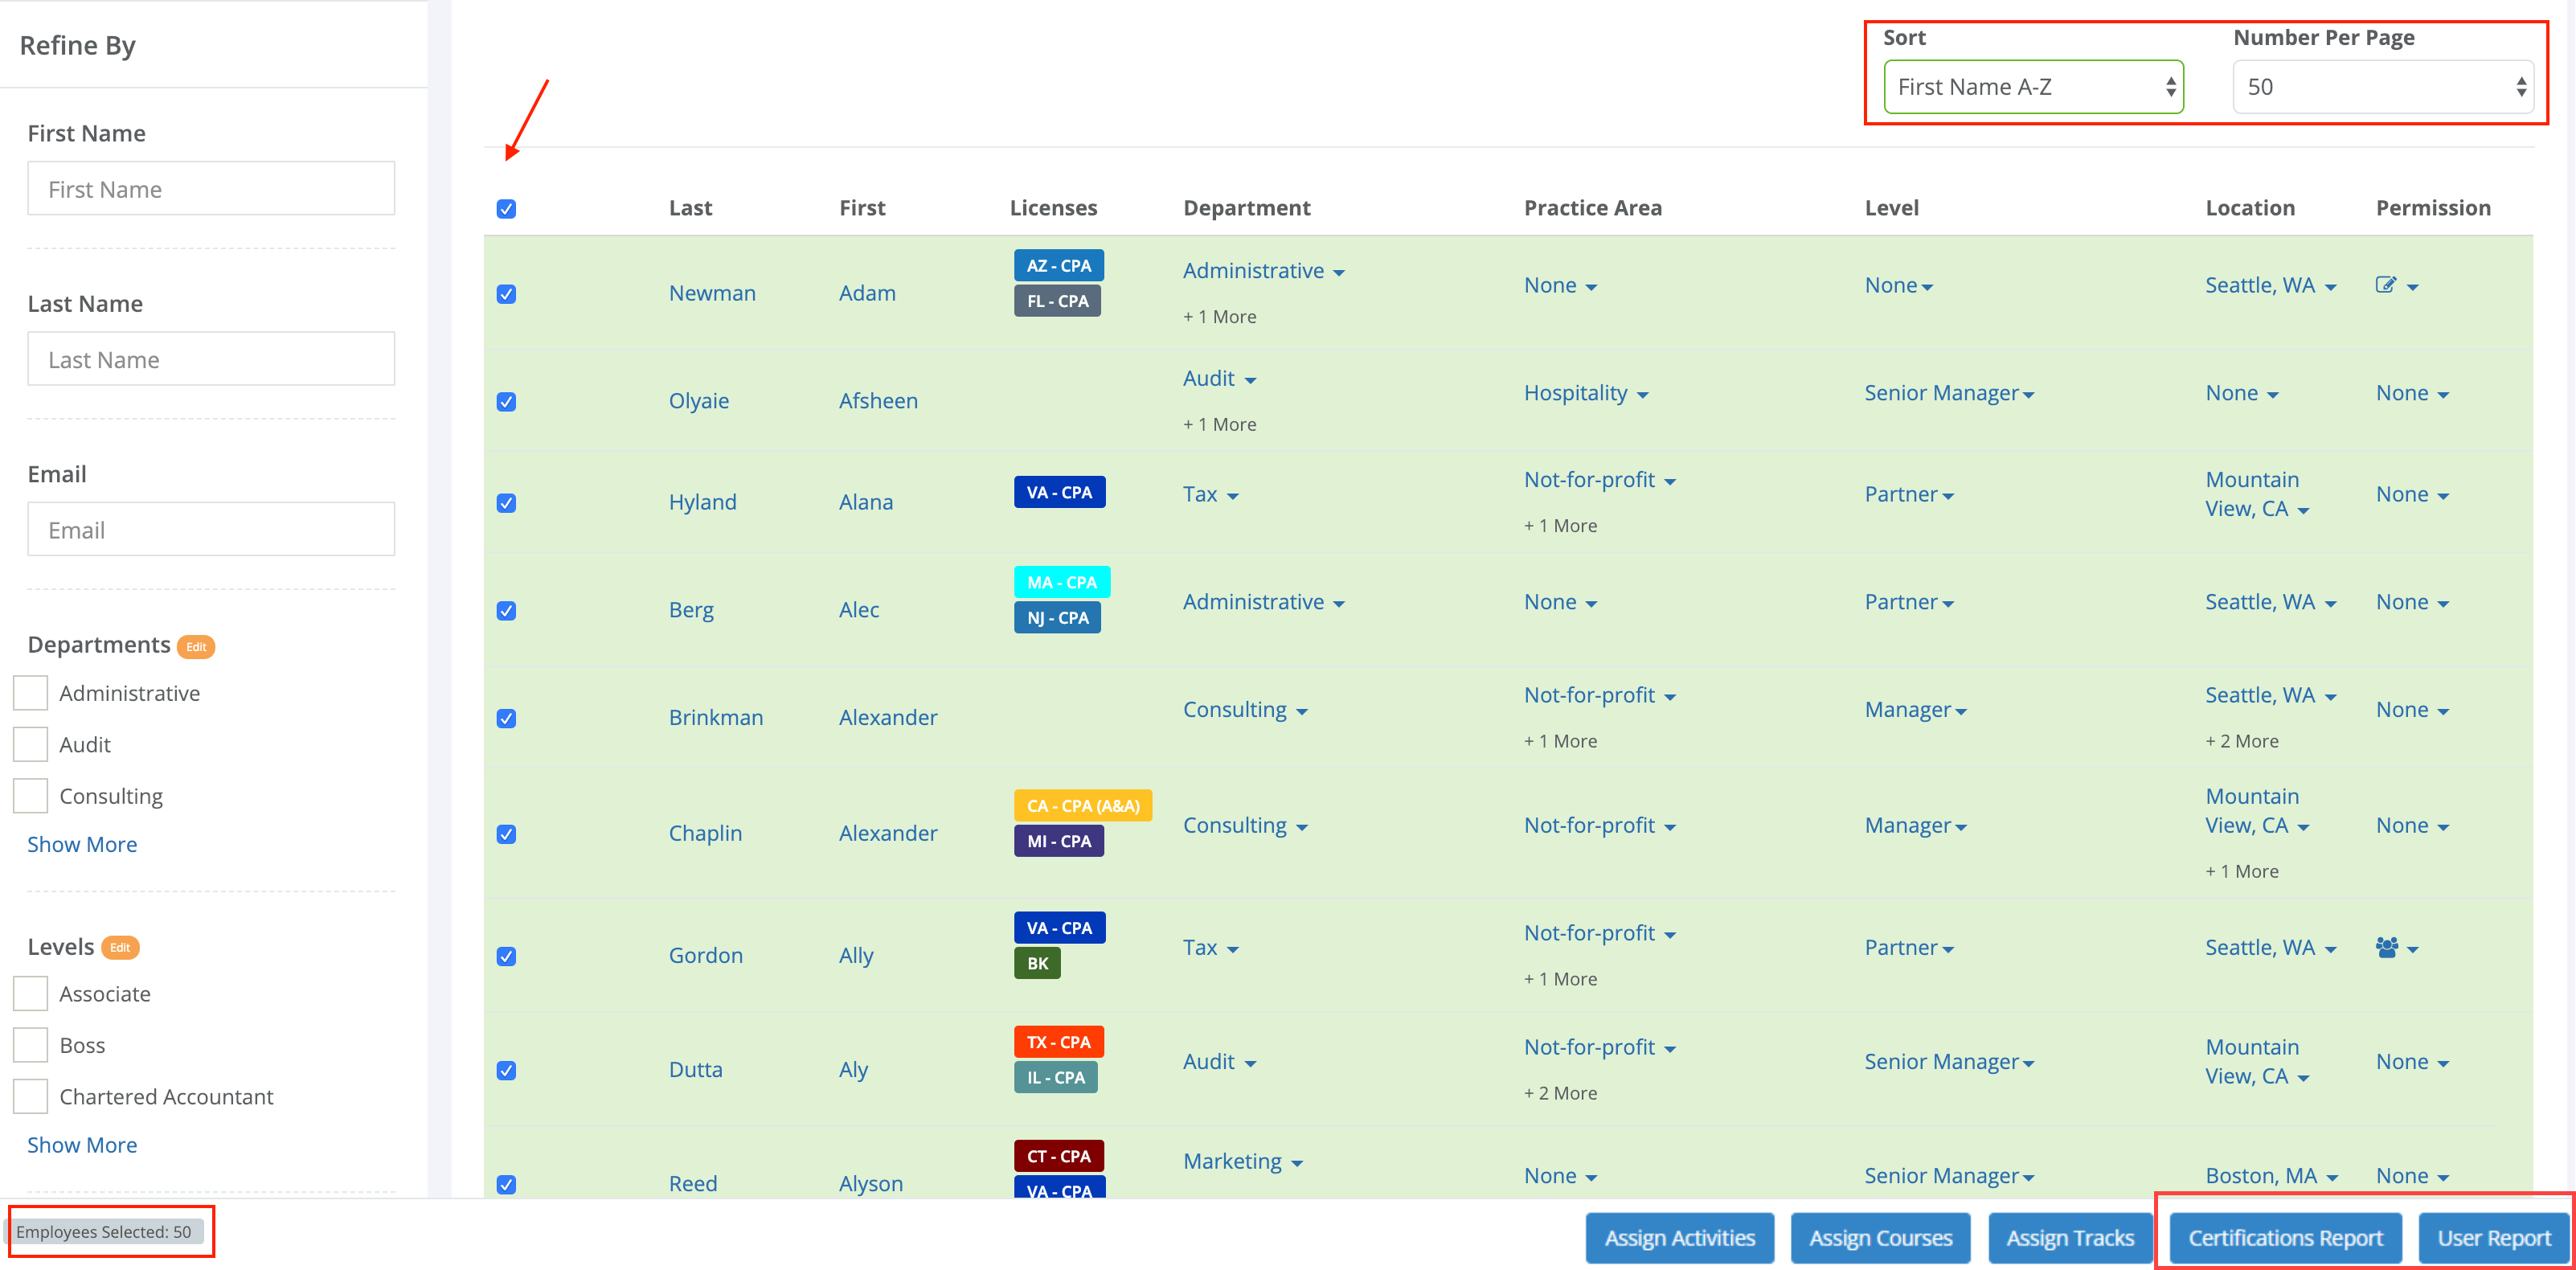This screenshot has height=1270, width=2576.
Task: Uncheck the row checkbox for Olyaie, Afsheen
Action: (x=506, y=402)
